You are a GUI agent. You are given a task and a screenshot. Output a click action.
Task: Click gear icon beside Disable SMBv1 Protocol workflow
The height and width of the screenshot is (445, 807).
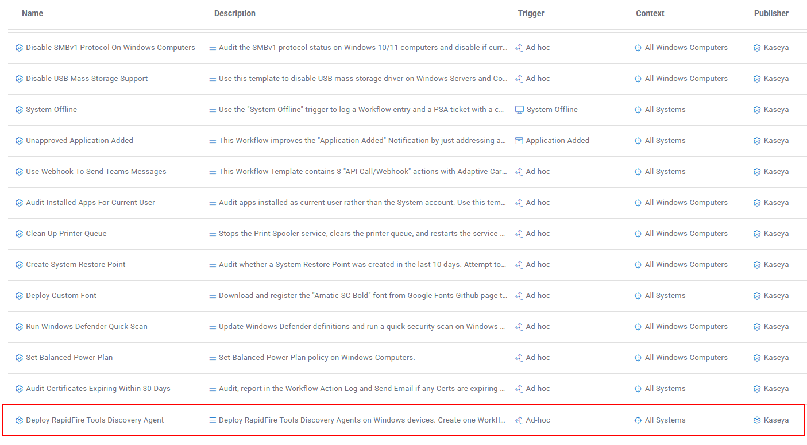pyautogui.click(x=19, y=48)
